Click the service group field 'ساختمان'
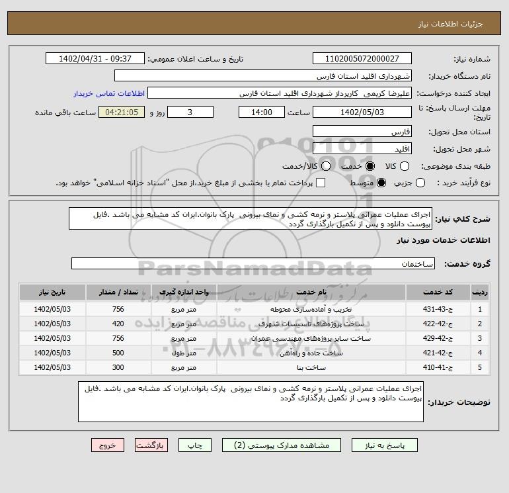The height and width of the screenshot is (493, 509). (x=253, y=264)
